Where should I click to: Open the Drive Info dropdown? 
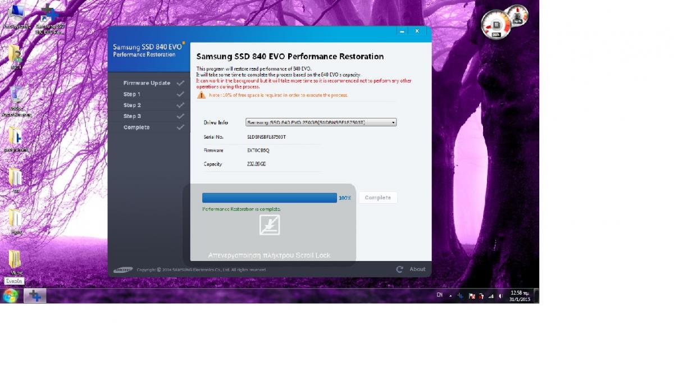click(x=321, y=122)
